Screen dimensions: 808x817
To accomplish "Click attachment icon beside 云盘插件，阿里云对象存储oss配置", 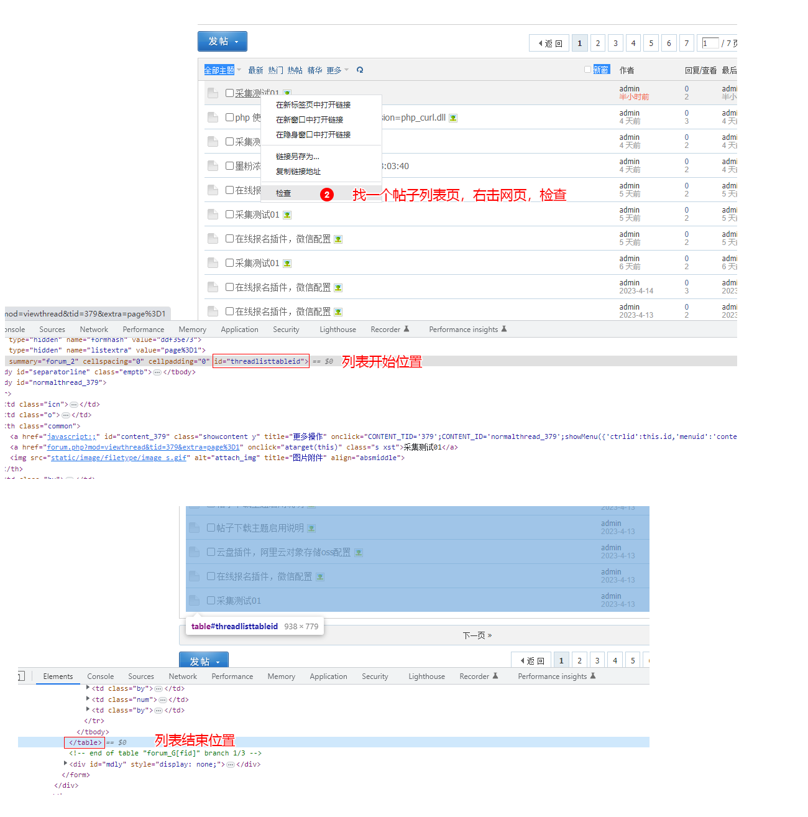I will coord(359,553).
